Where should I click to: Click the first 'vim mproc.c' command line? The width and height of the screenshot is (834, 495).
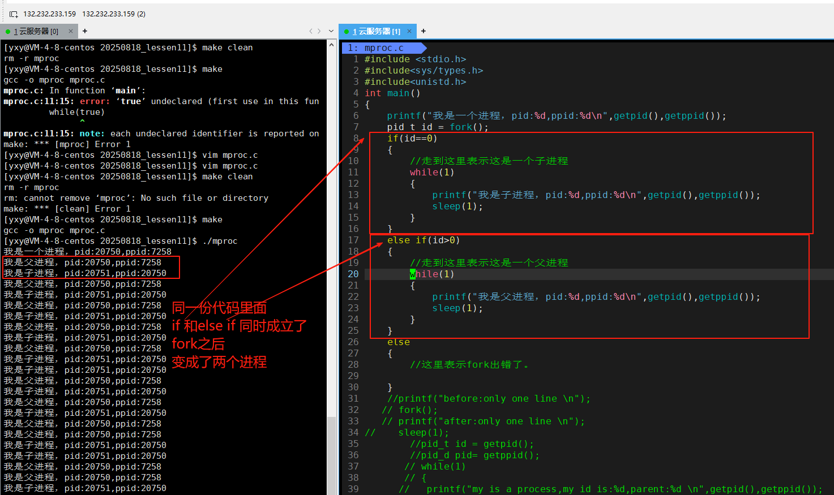tap(131, 155)
